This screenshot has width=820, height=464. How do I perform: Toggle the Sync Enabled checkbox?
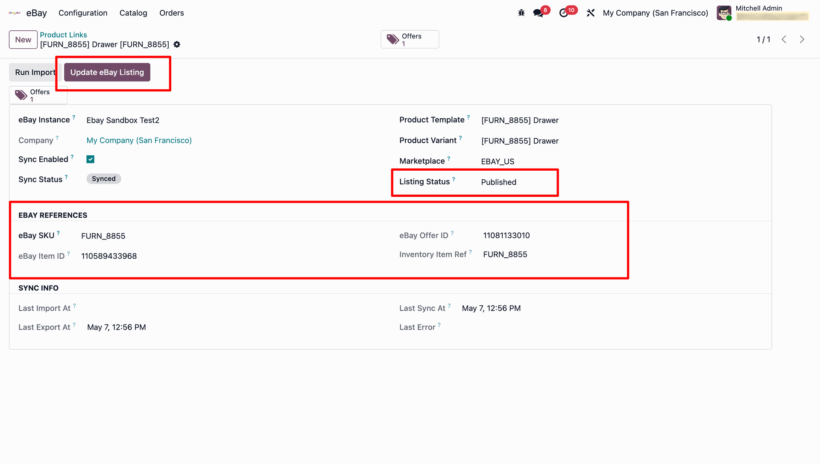[90, 159]
